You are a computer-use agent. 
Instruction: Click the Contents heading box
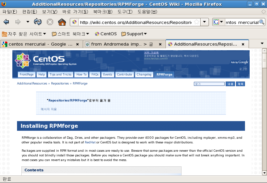[101, 170]
